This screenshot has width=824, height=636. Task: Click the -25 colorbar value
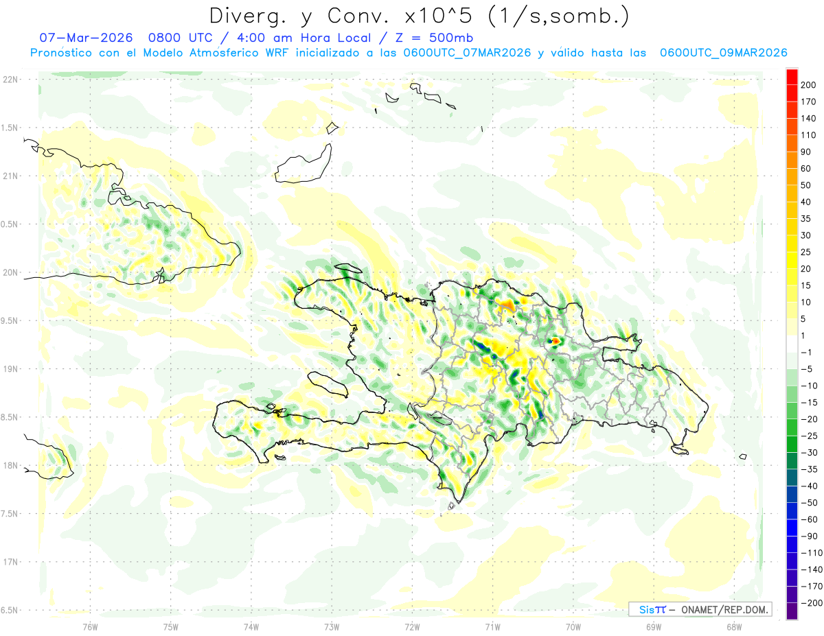click(808, 436)
